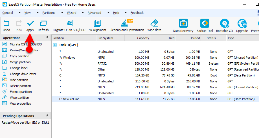259x138 pixels.
Task: Launch the 4K Alignment tool
Action: point(98,23)
